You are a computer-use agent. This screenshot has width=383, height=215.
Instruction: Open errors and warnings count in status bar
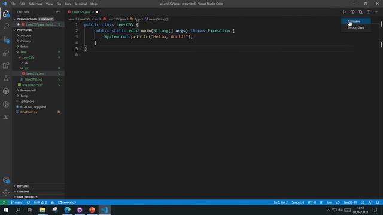tap(40, 202)
